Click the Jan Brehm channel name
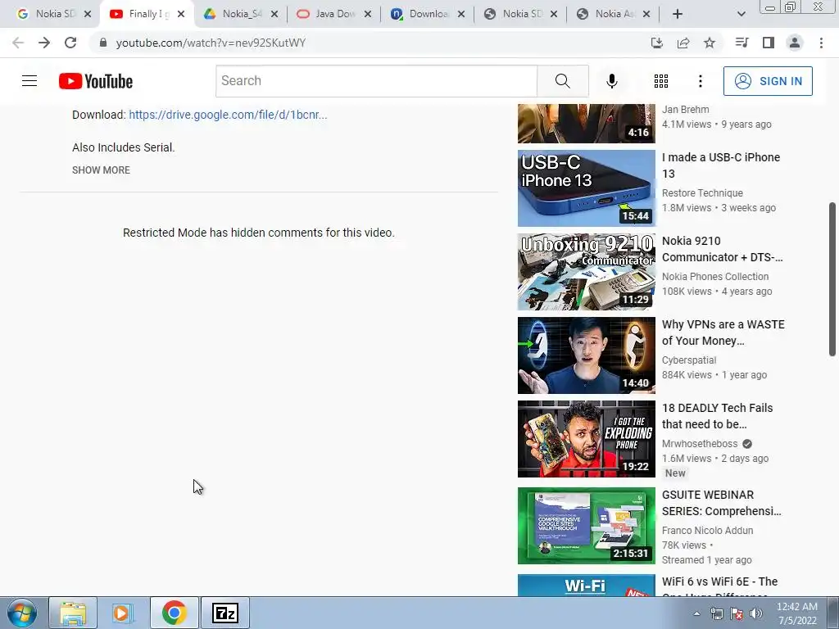 click(x=686, y=110)
